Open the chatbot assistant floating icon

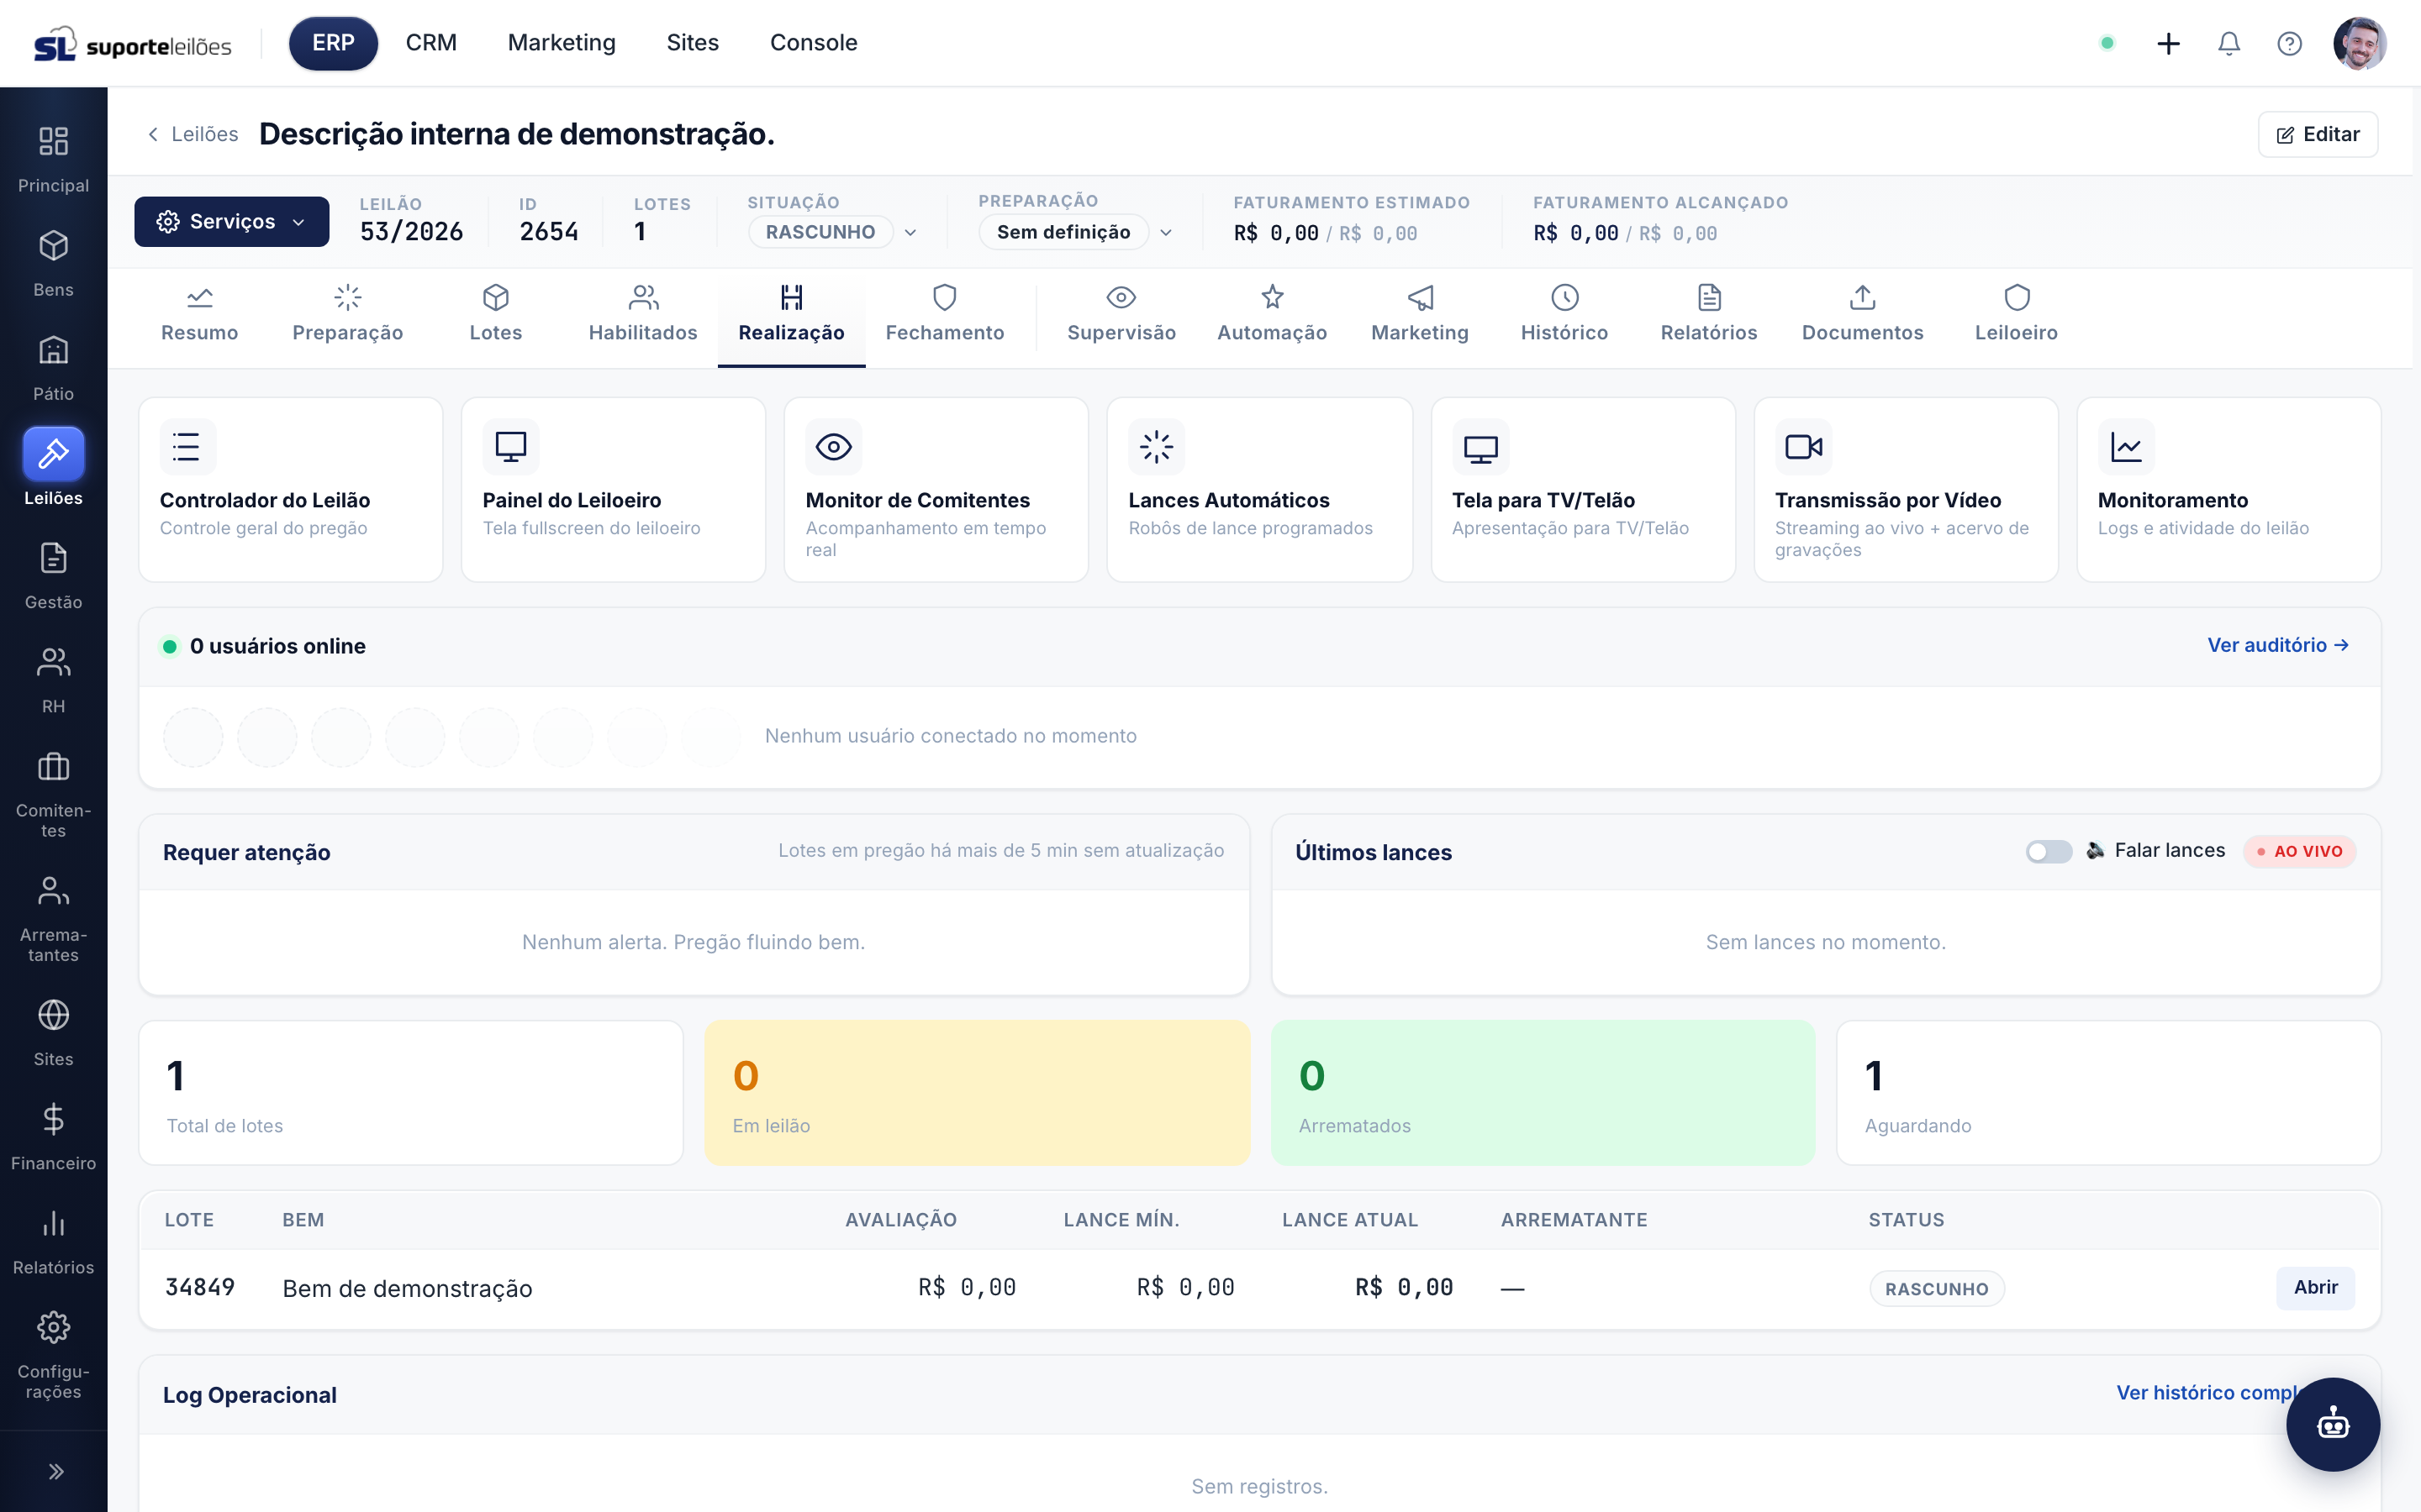coord(2332,1423)
